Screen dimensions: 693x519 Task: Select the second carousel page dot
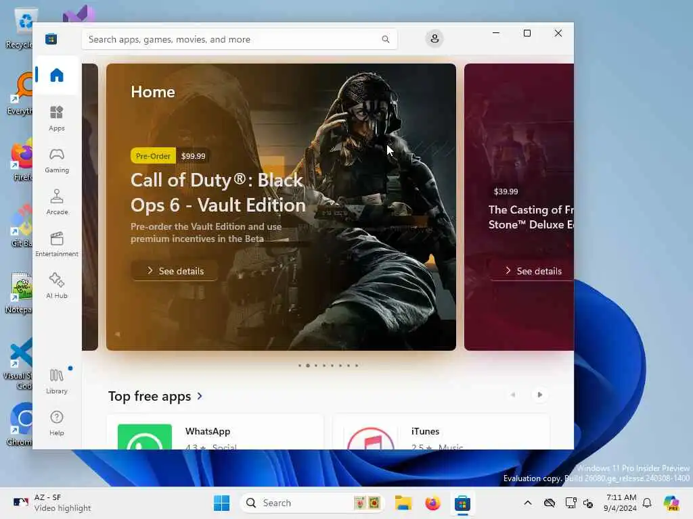308,366
